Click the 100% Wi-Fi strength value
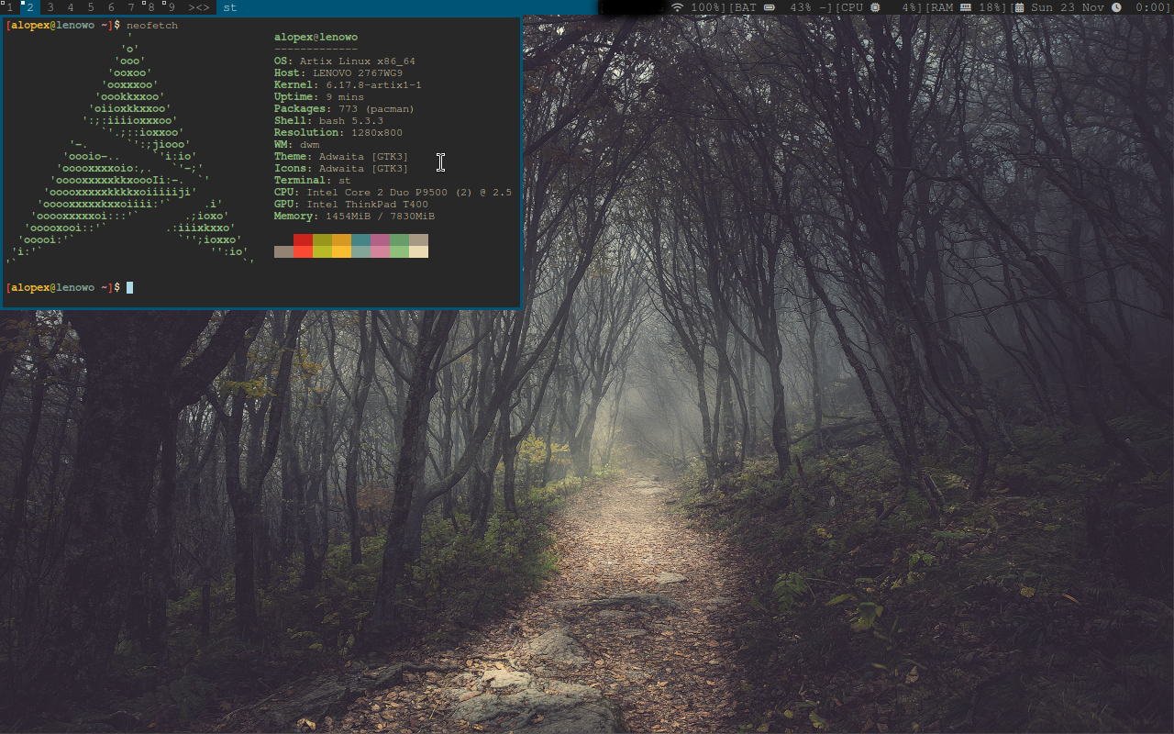Image resolution: width=1174 pixels, height=734 pixels. click(x=706, y=7)
